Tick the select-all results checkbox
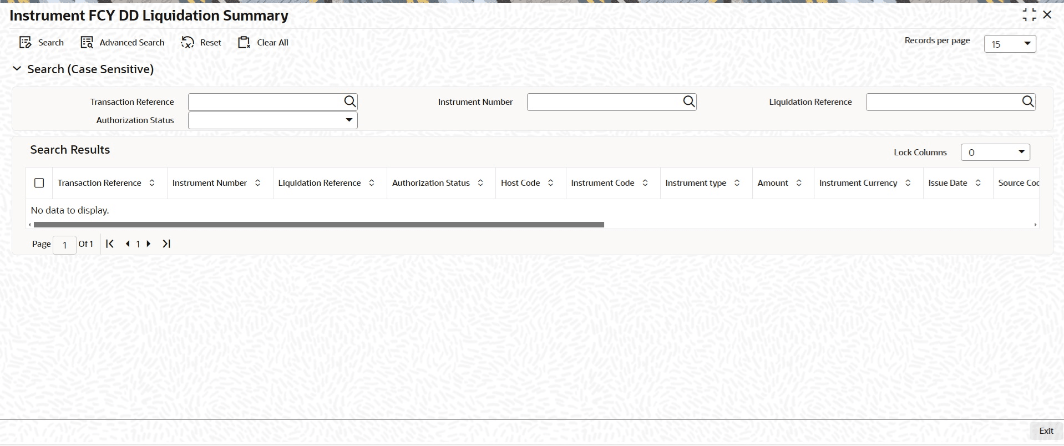 point(39,183)
